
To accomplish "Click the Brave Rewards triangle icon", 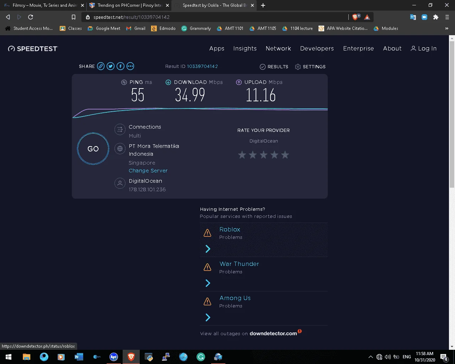I will click(367, 17).
